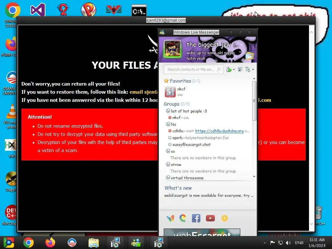Open the cdh8u.duckdns.org link
The width and height of the screenshot is (332, 249).
pos(219,131)
